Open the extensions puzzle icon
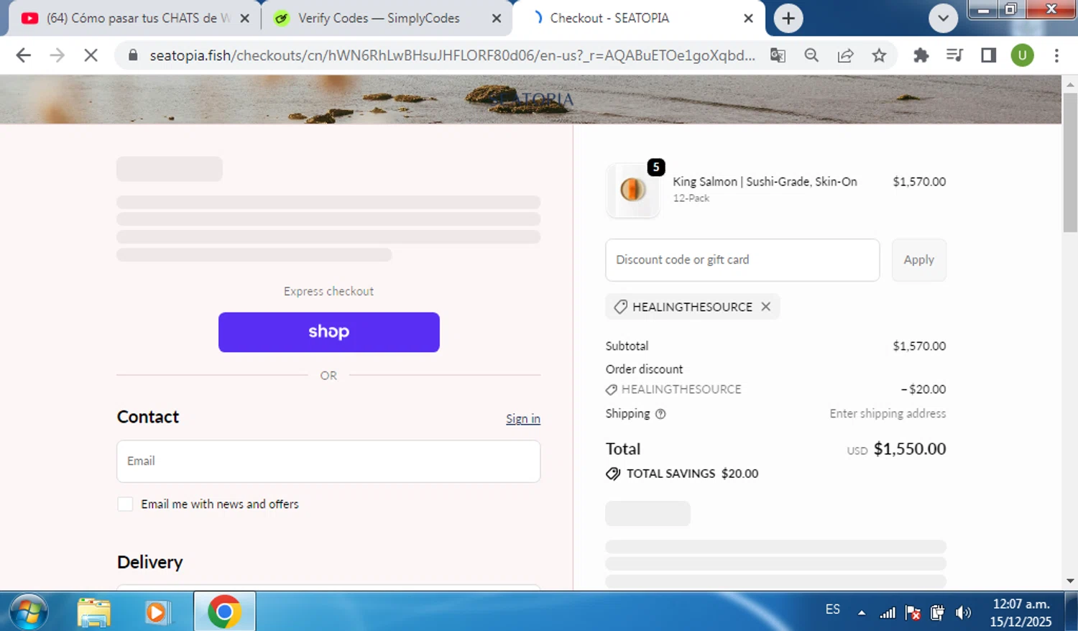1078x631 pixels. click(921, 55)
